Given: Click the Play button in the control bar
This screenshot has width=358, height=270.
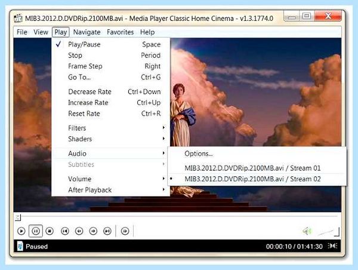Looking at the screenshot, I should 21,231.
